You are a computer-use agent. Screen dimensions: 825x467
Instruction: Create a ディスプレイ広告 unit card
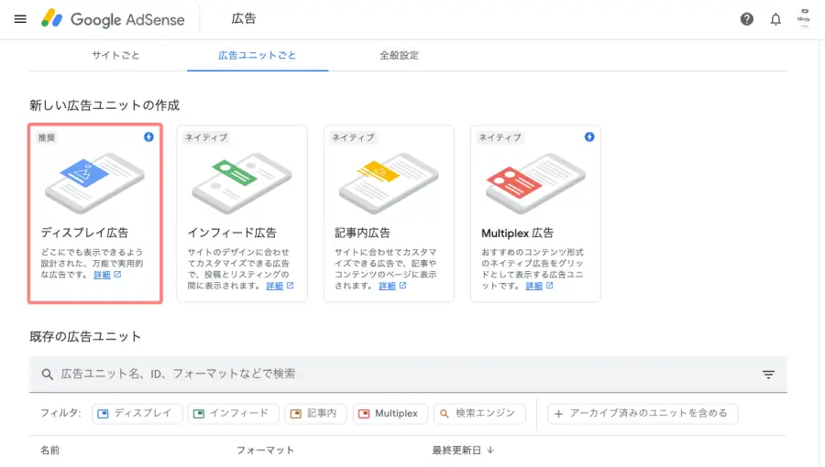[x=95, y=213]
